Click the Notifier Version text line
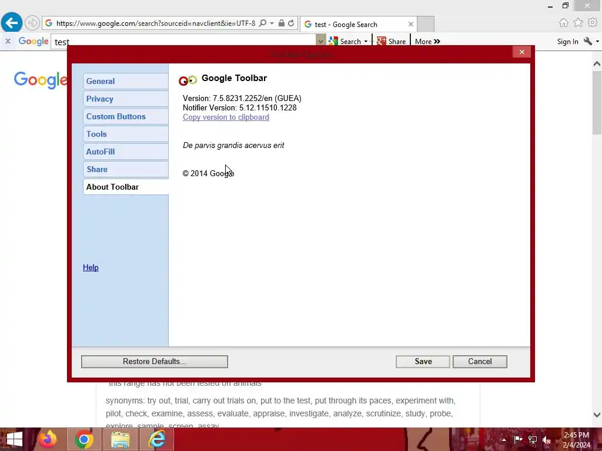This screenshot has width=602, height=451. pos(240,108)
